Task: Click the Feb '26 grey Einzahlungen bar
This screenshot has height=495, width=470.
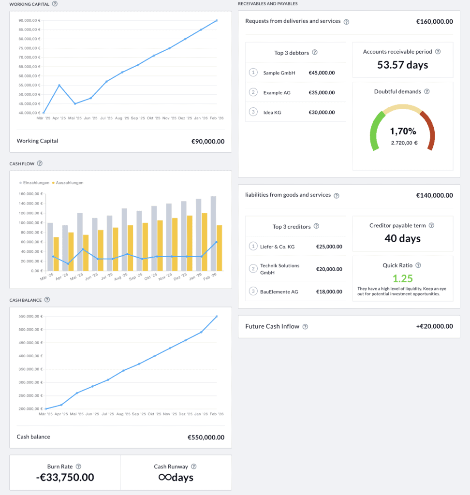Action: tap(214, 233)
